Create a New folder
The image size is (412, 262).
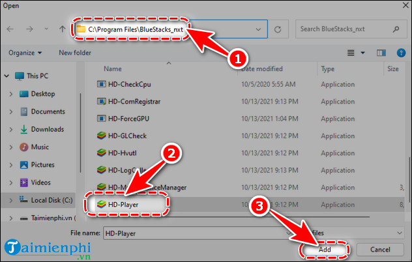coord(75,53)
